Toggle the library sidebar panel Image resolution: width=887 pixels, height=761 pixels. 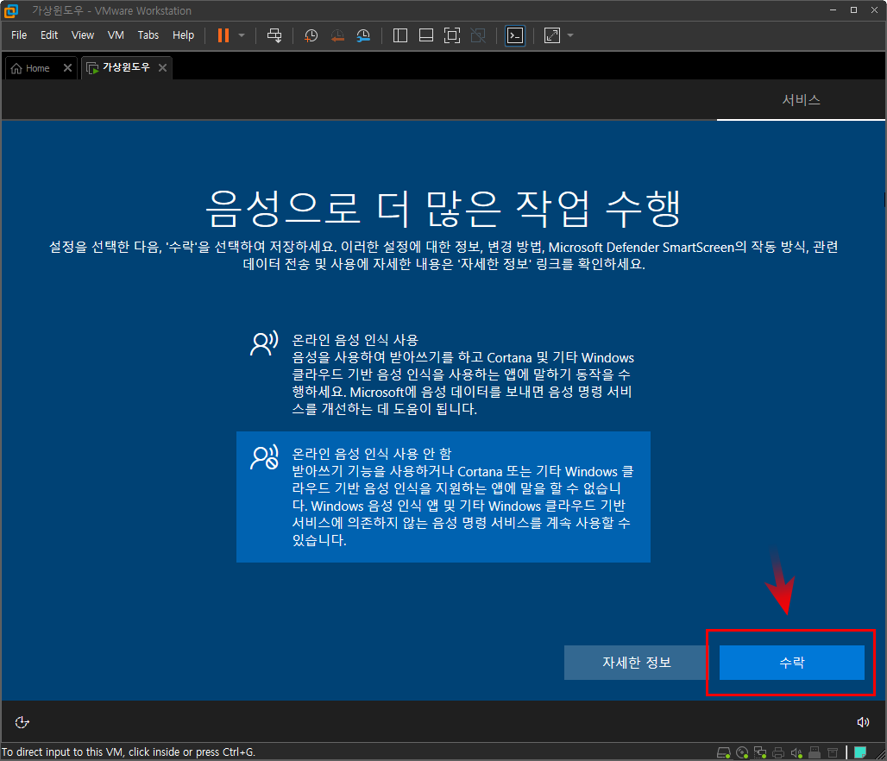(x=400, y=35)
